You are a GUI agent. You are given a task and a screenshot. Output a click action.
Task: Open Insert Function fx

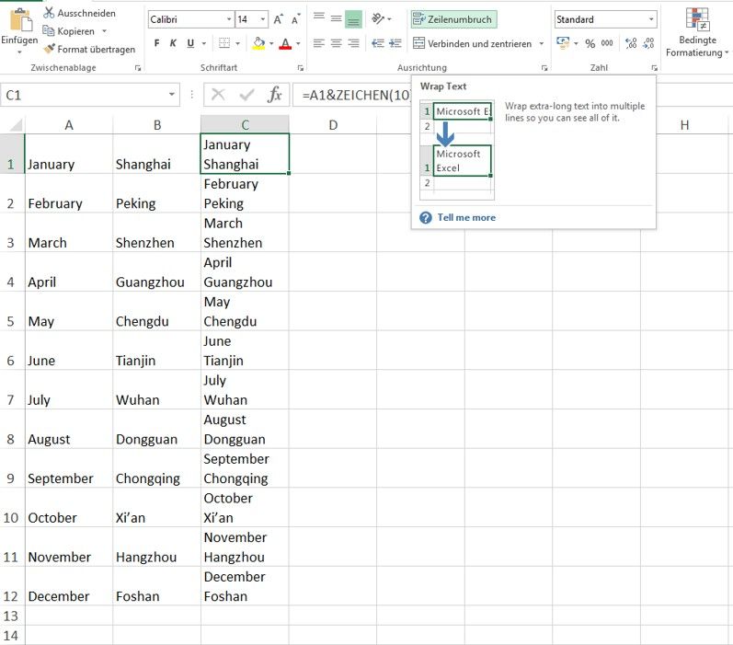[275, 95]
